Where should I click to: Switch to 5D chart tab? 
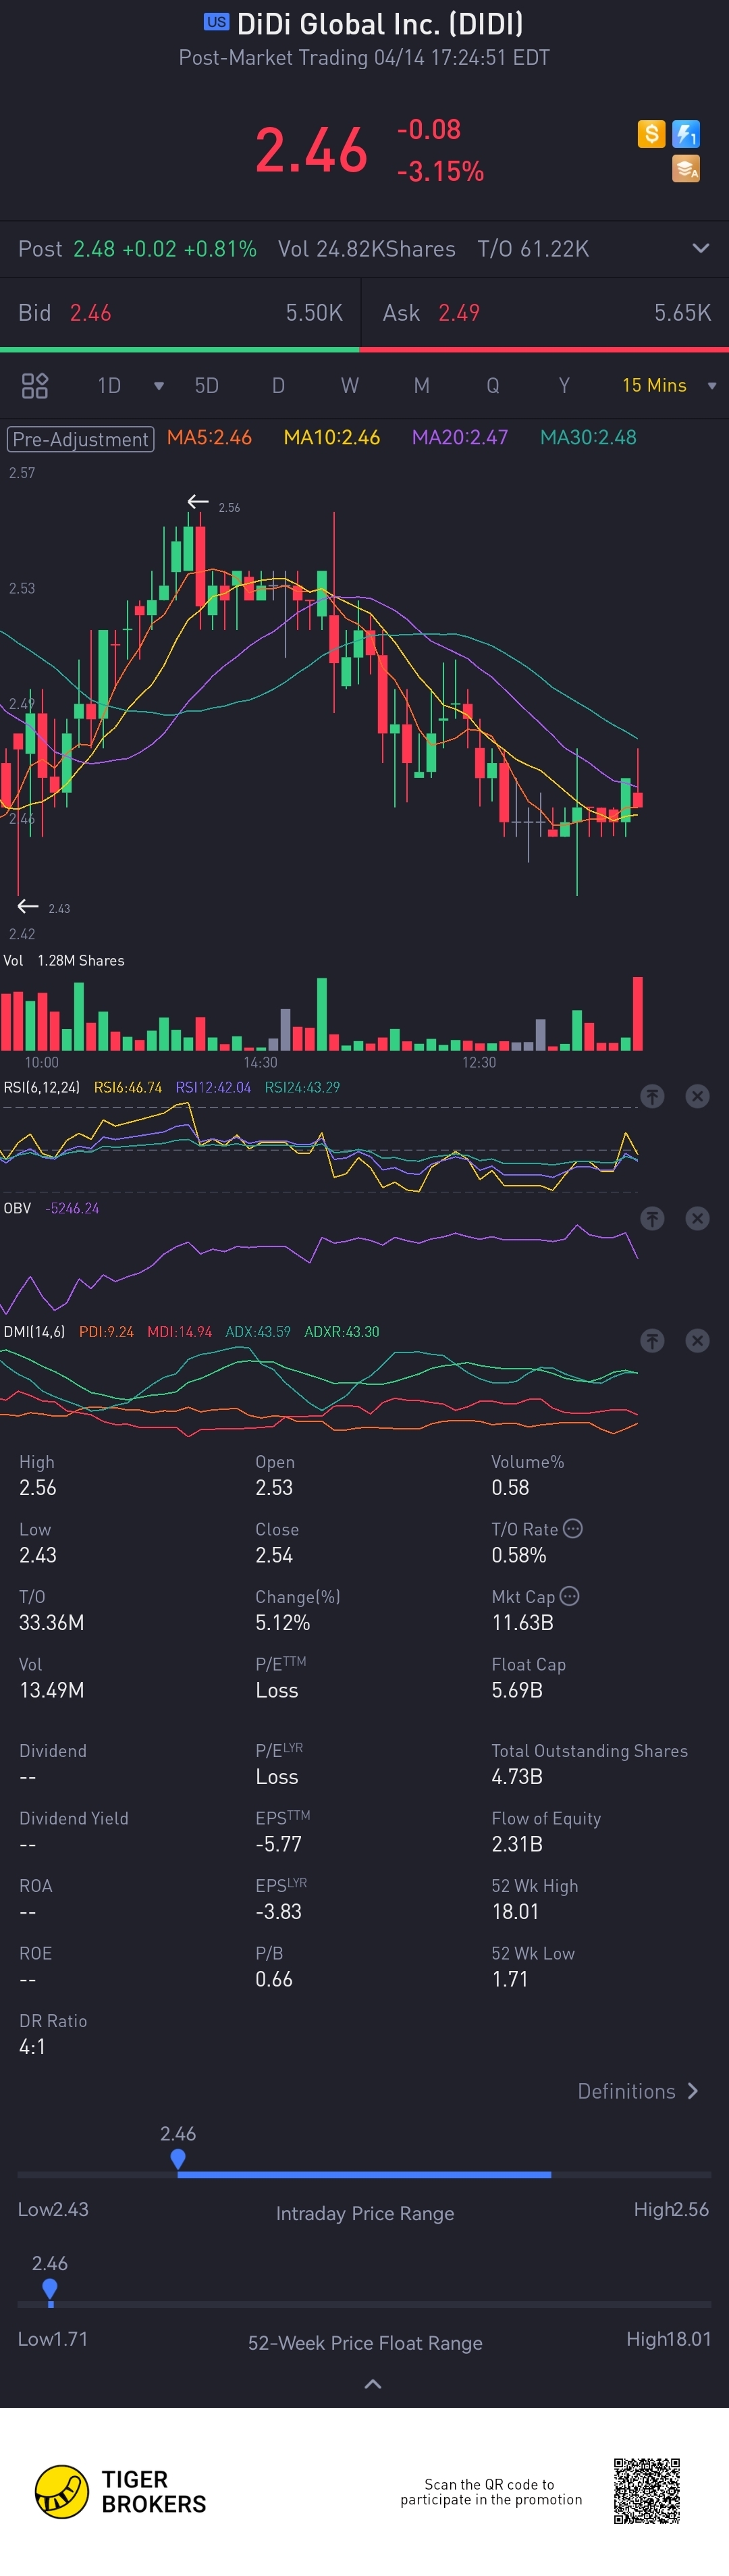click(x=206, y=385)
